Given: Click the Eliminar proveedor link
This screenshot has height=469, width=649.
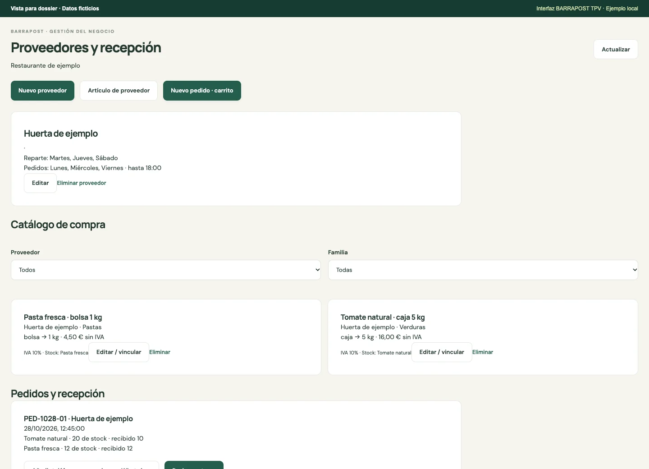Looking at the screenshot, I should (82, 183).
